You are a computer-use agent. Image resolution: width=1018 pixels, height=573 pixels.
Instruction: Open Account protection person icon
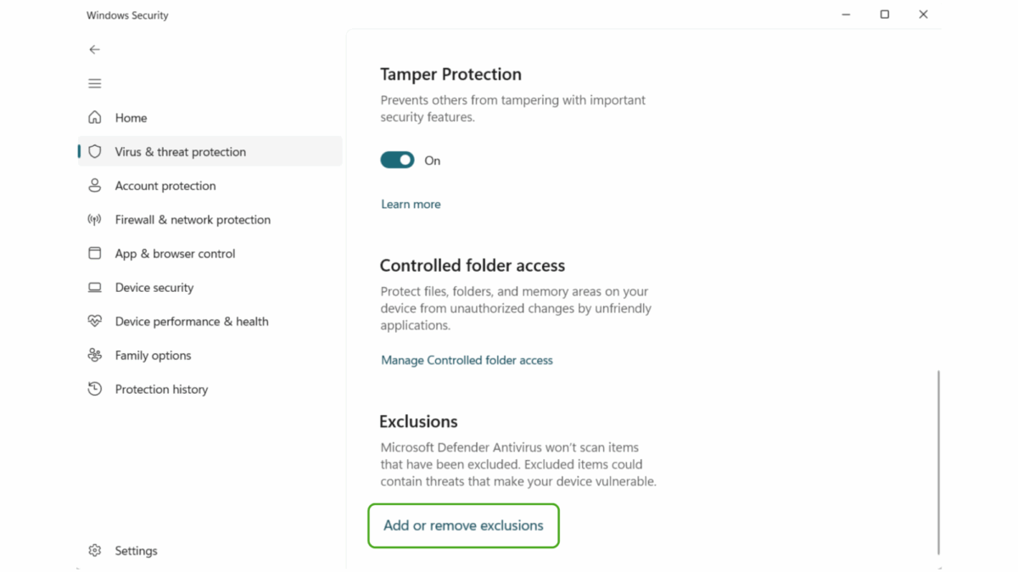(95, 185)
